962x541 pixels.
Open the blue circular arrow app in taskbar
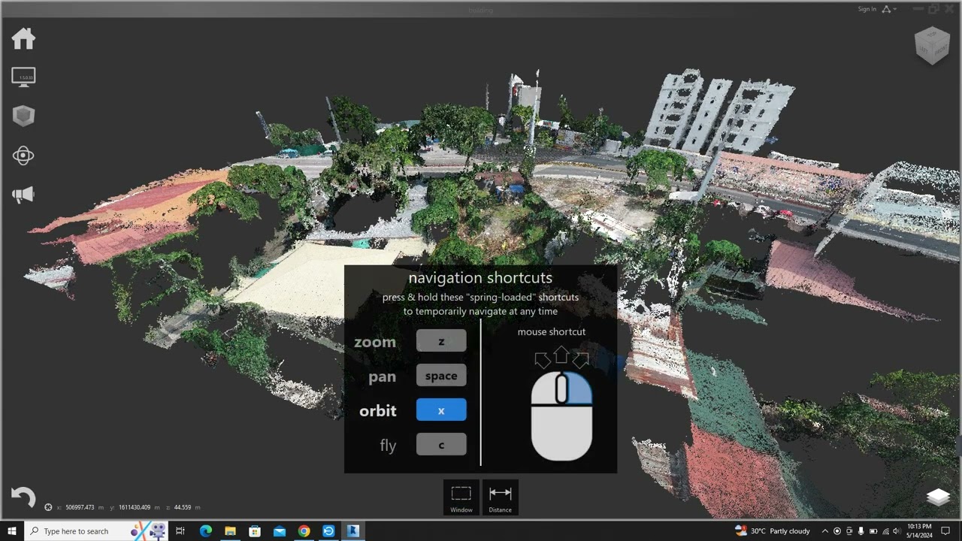[328, 531]
